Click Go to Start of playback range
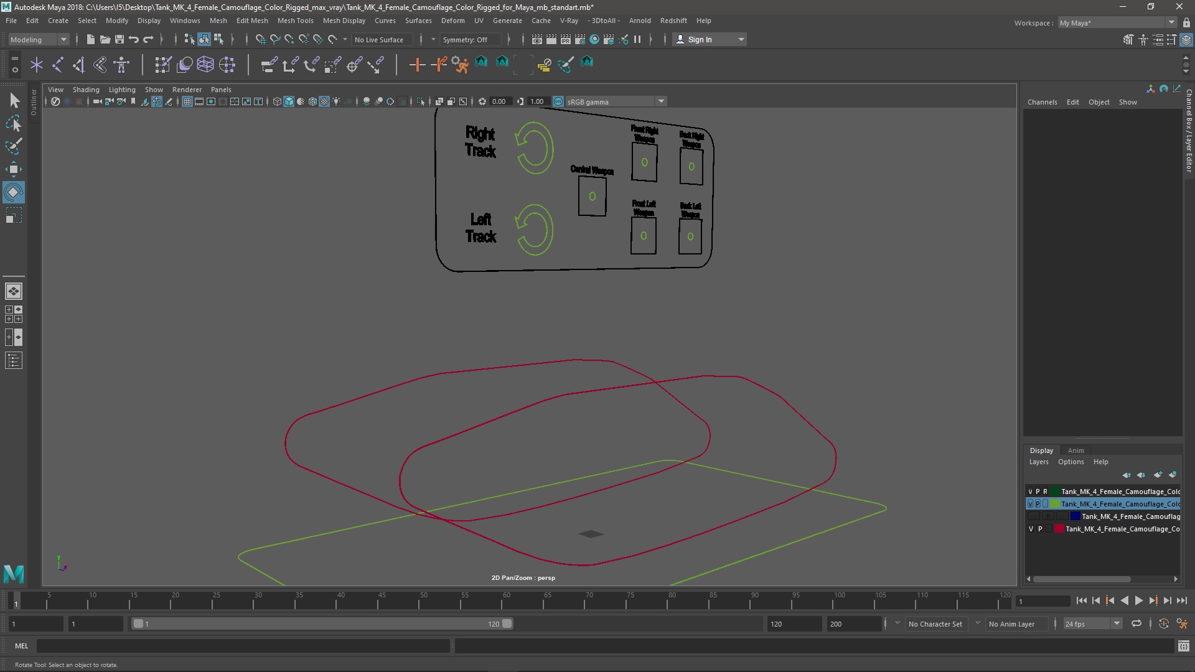Screen dimensions: 1195x672 (x=1081, y=600)
